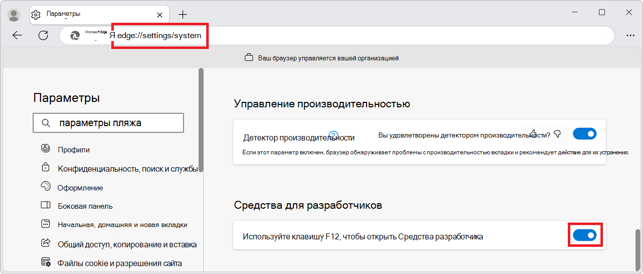Go back with the back arrow

point(17,36)
